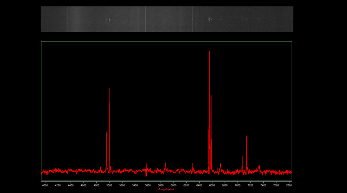The width and height of the screenshot is (347, 193).
Task: Click the bright spot cluster right of strip center
Action: click(x=210, y=19)
